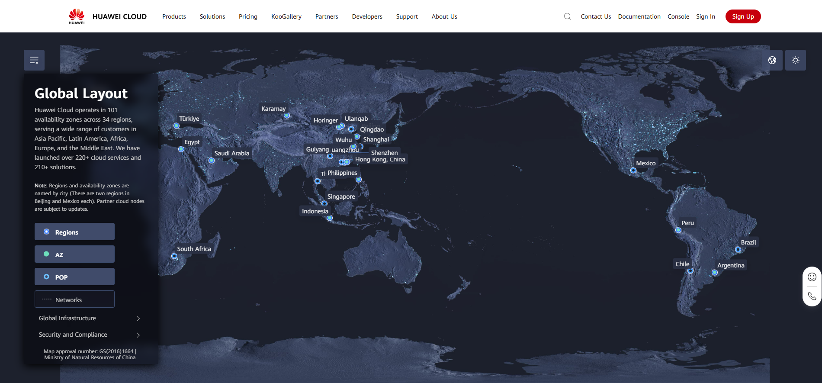The height and width of the screenshot is (383, 822).
Task: Open the Developers menu
Action: pyautogui.click(x=367, y=16)
